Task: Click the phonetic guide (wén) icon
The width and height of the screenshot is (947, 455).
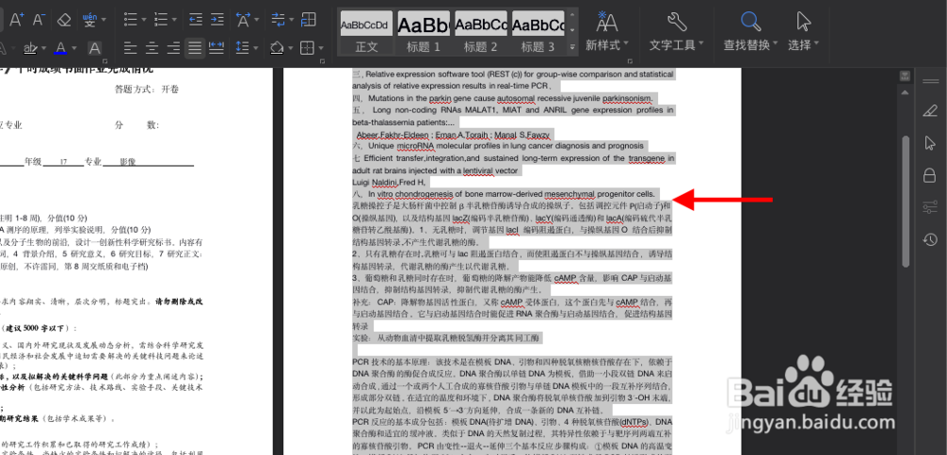Action: tap(89, 19)
